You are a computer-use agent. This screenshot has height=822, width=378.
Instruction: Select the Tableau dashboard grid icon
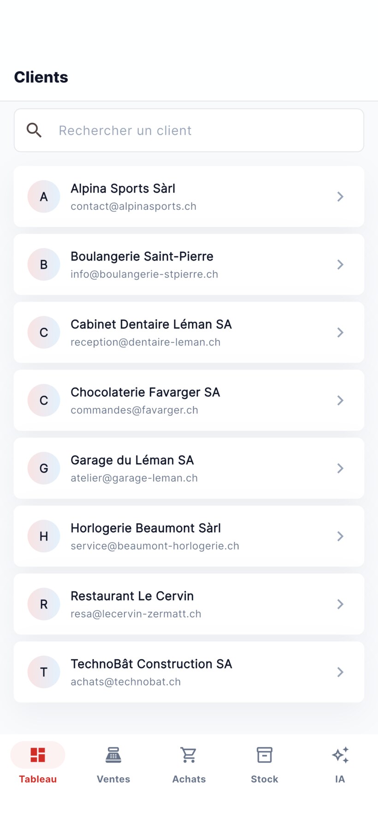point(38,755)
